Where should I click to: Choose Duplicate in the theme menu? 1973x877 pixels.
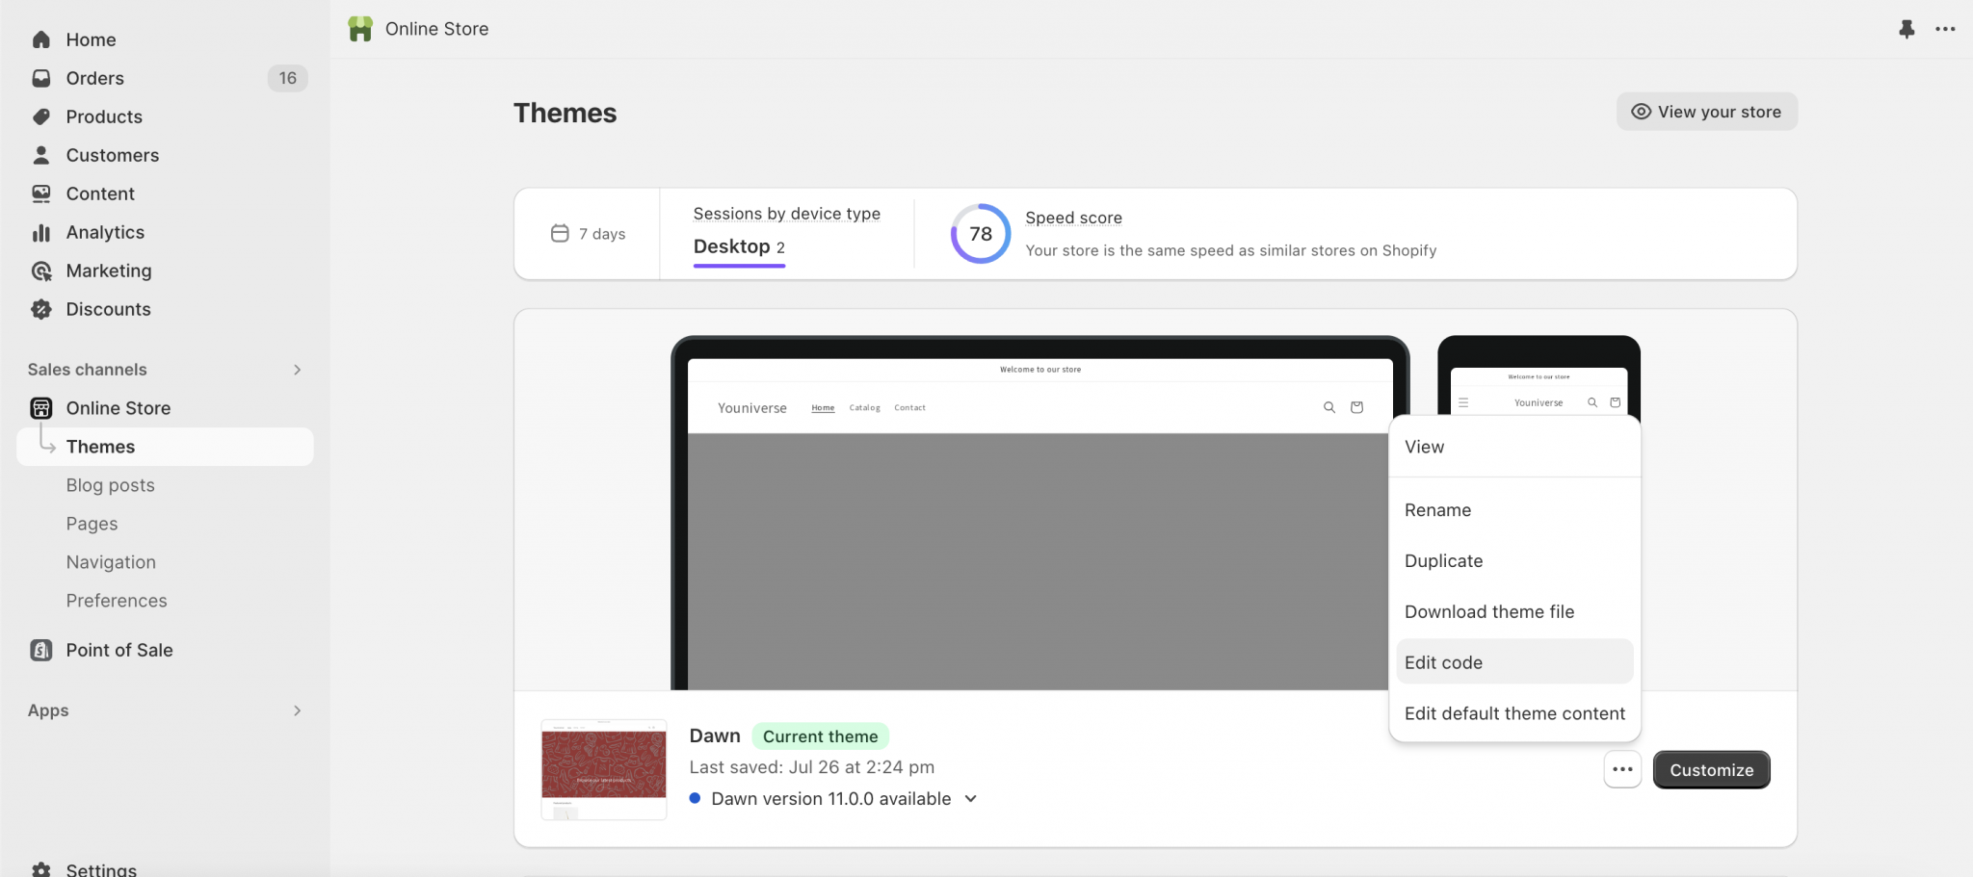pos(1443,561)
